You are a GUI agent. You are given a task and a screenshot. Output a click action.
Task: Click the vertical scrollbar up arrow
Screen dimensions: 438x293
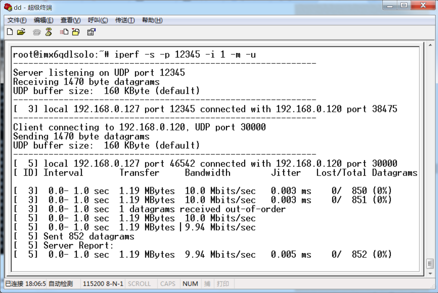click(x=430, y=45)
